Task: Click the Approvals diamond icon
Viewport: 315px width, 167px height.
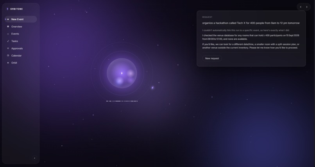Action: (x=8, y=48)
